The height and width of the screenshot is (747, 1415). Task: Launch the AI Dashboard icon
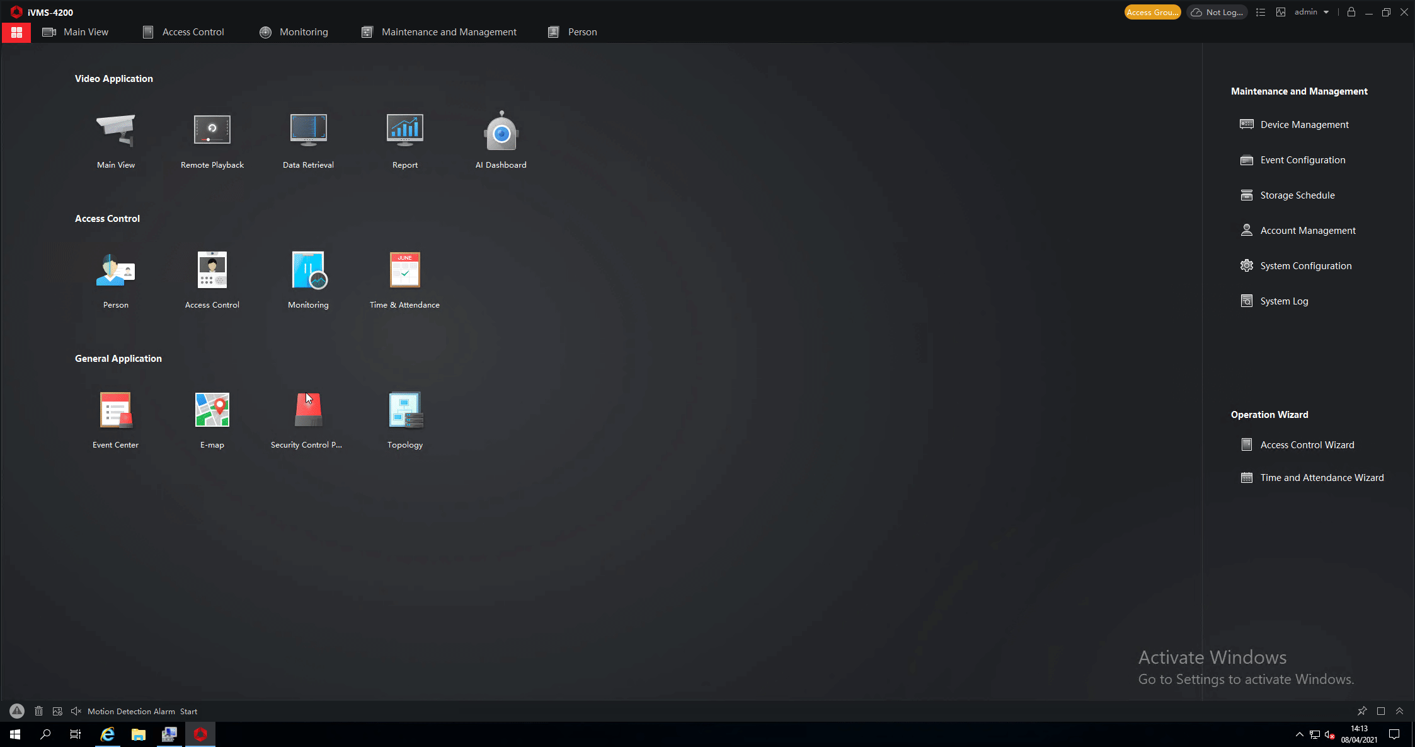pyautogui.click(x=501, y=130)
